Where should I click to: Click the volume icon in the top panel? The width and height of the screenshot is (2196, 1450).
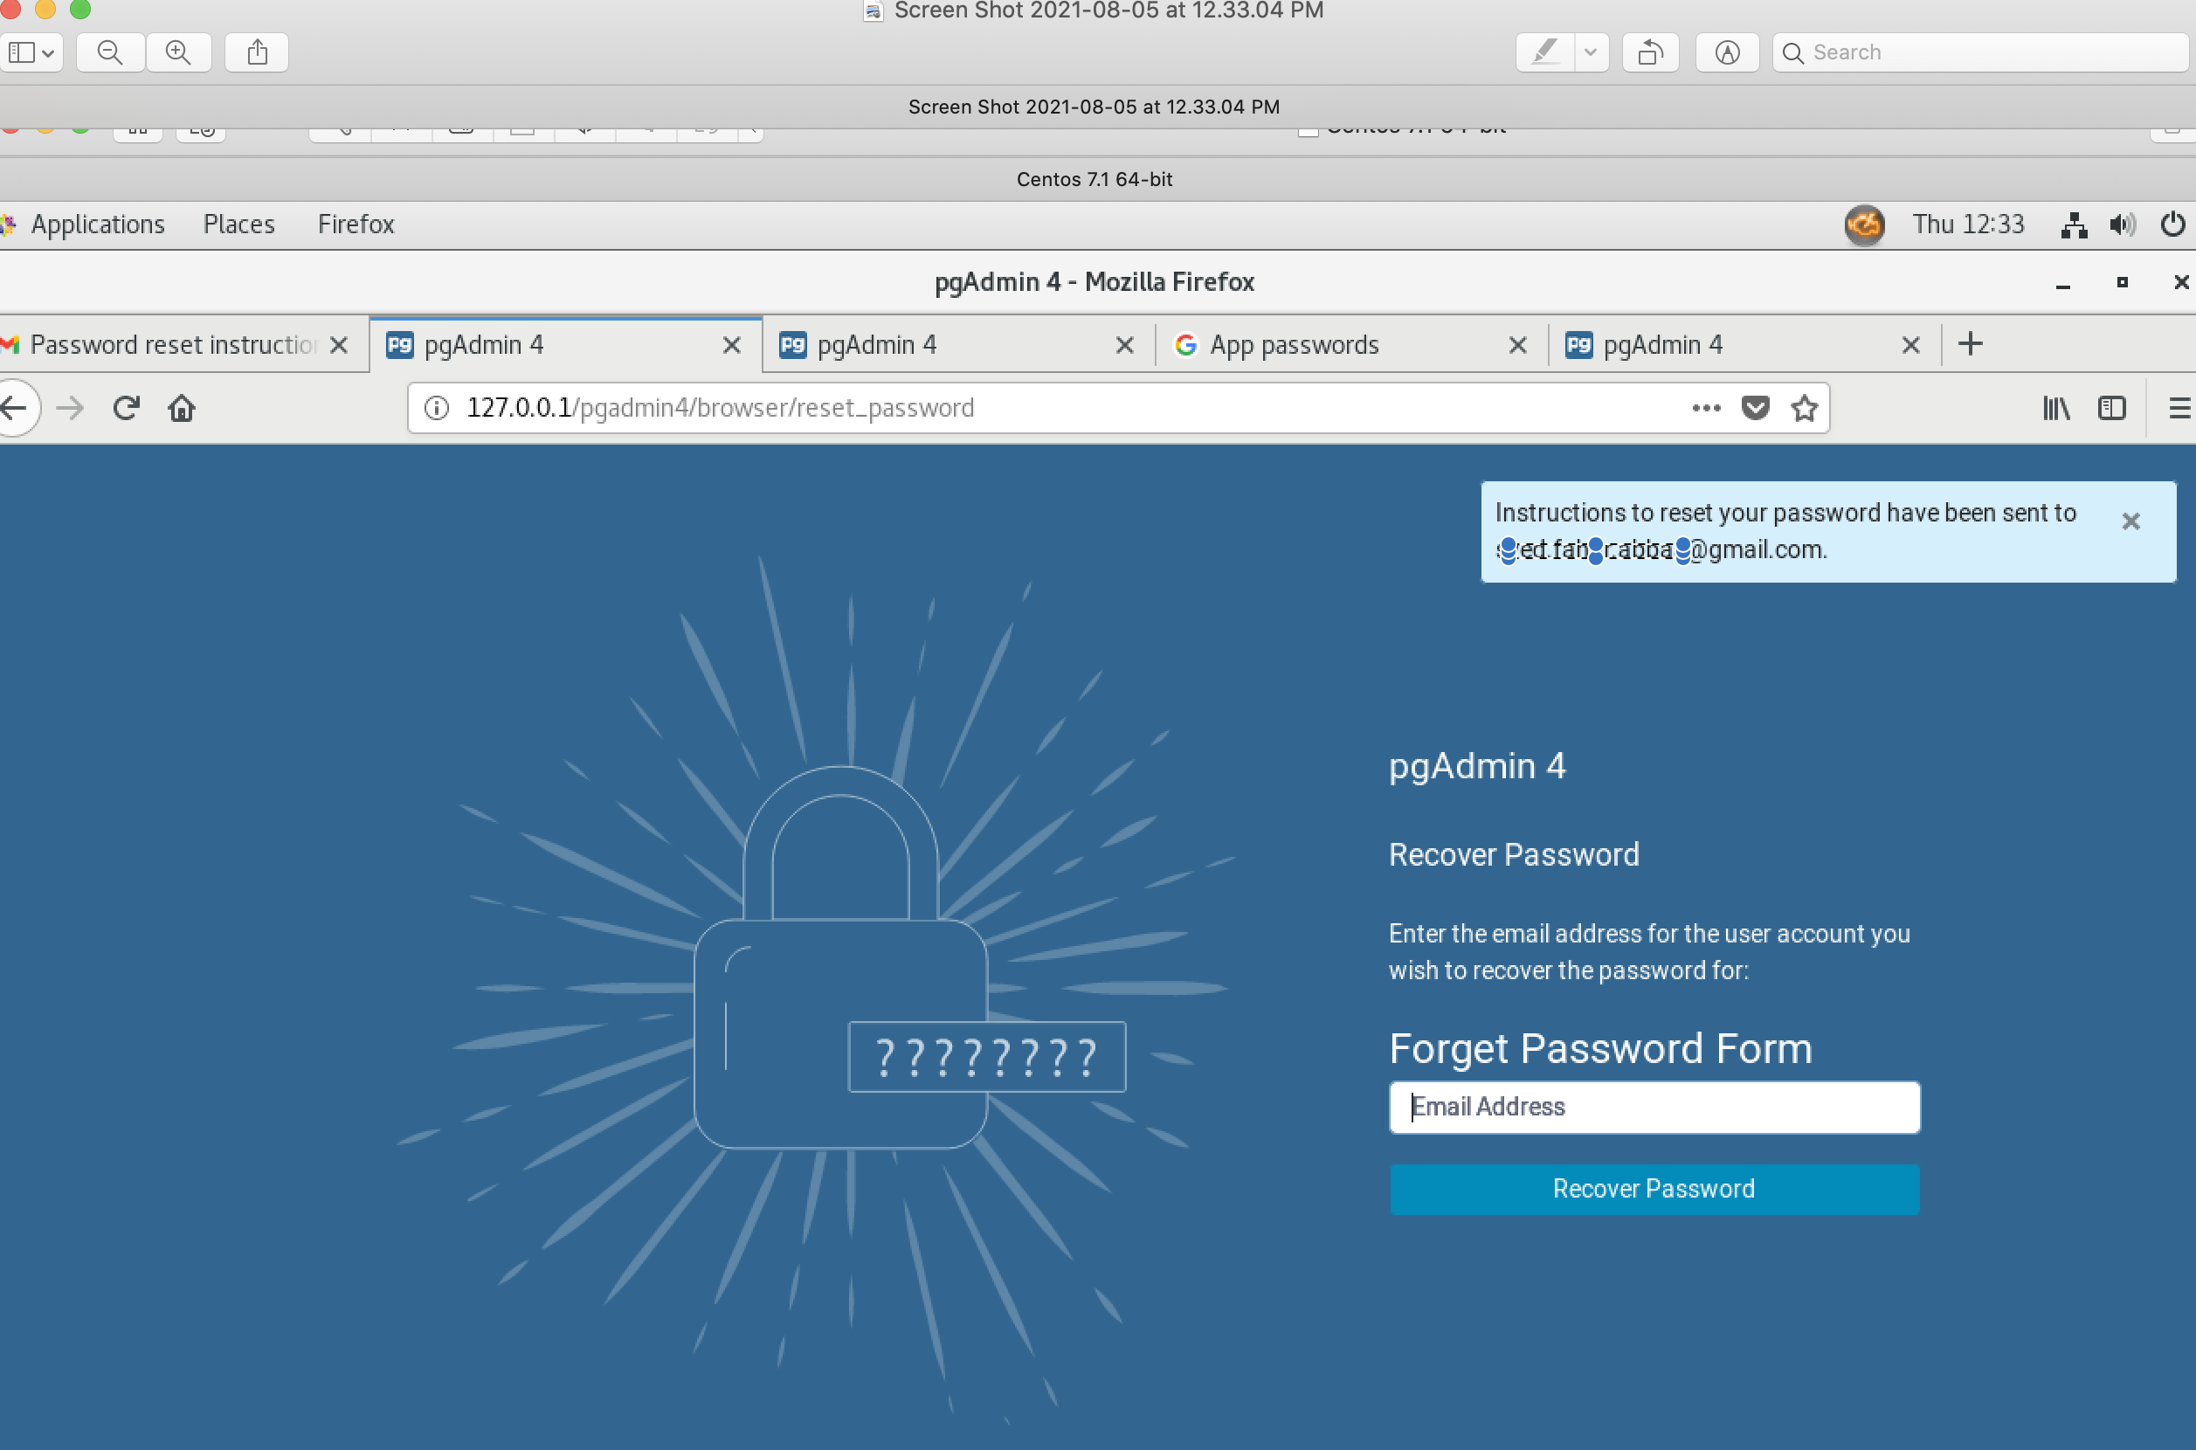[x=2122, y=224]
